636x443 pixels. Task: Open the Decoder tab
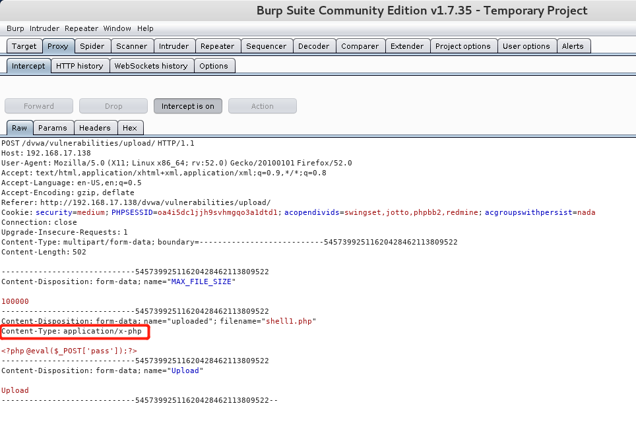(313, 46)
